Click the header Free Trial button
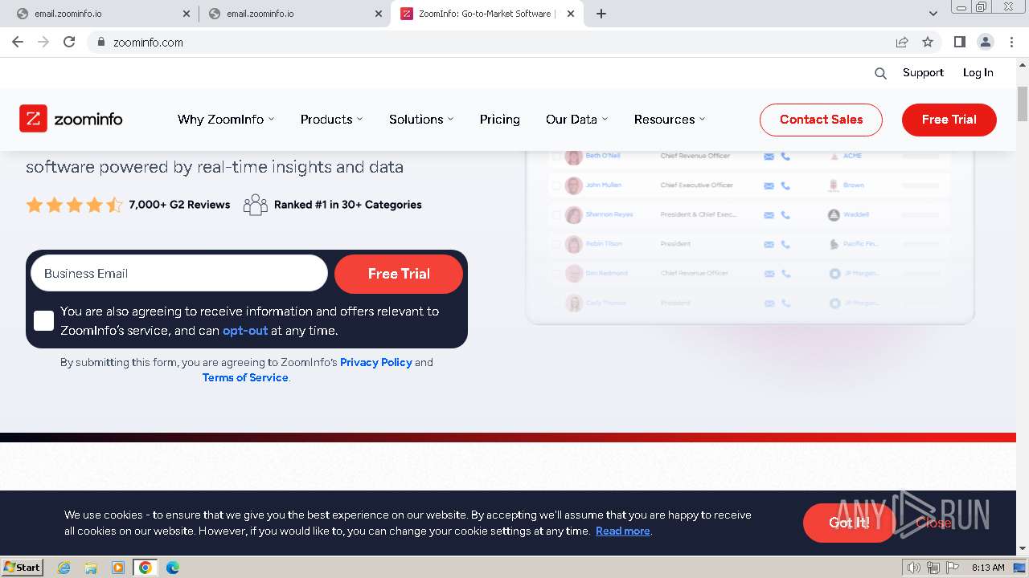 [x=949, y=120]
